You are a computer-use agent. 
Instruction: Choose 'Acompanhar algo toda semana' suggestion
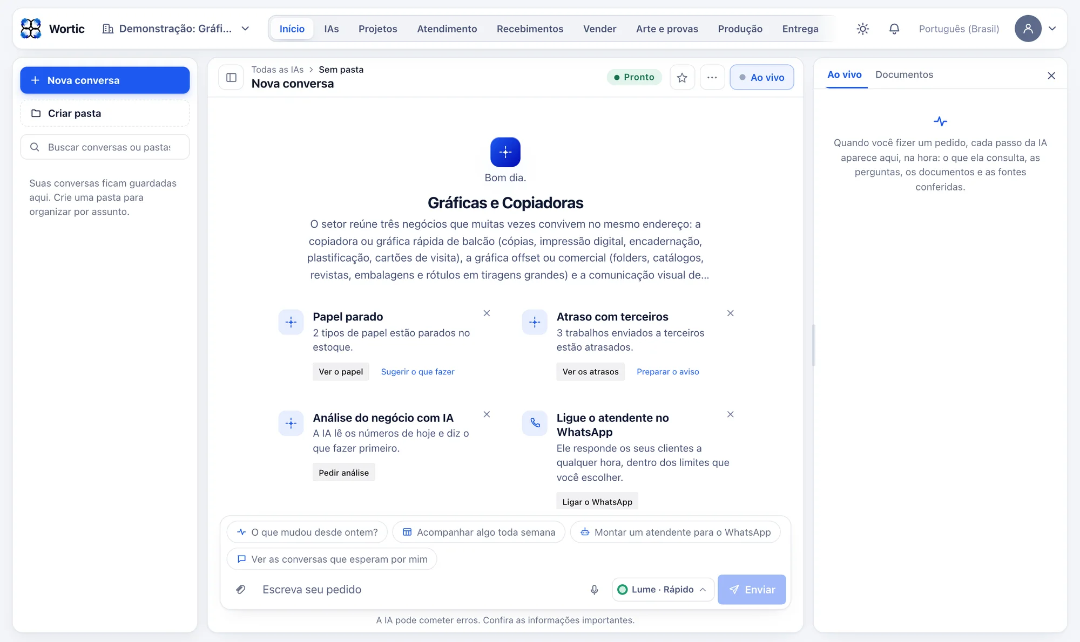coord(479,532)
